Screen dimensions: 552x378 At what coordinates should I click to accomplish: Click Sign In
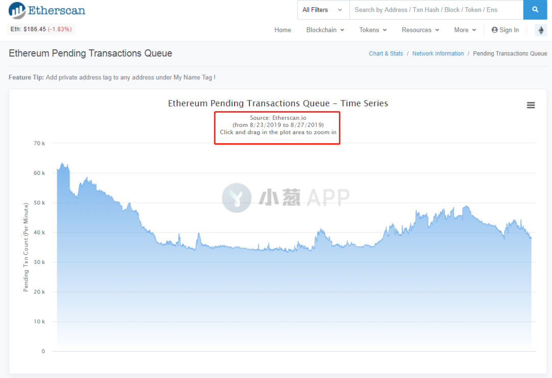pos(505,30)
